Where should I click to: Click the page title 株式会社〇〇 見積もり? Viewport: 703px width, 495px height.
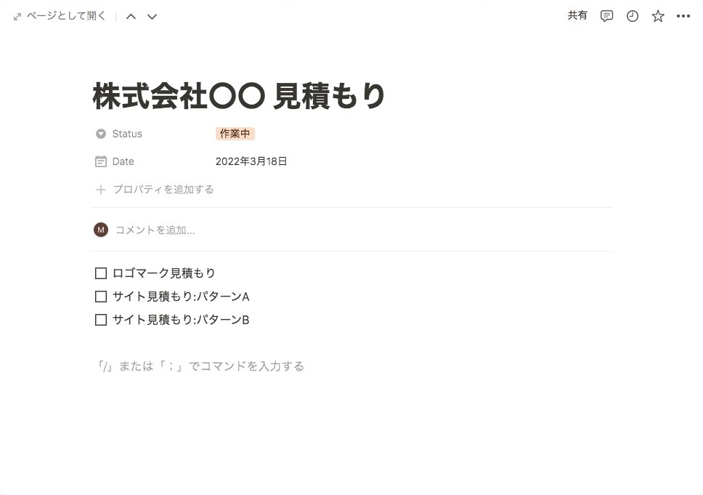coord(238,96)
